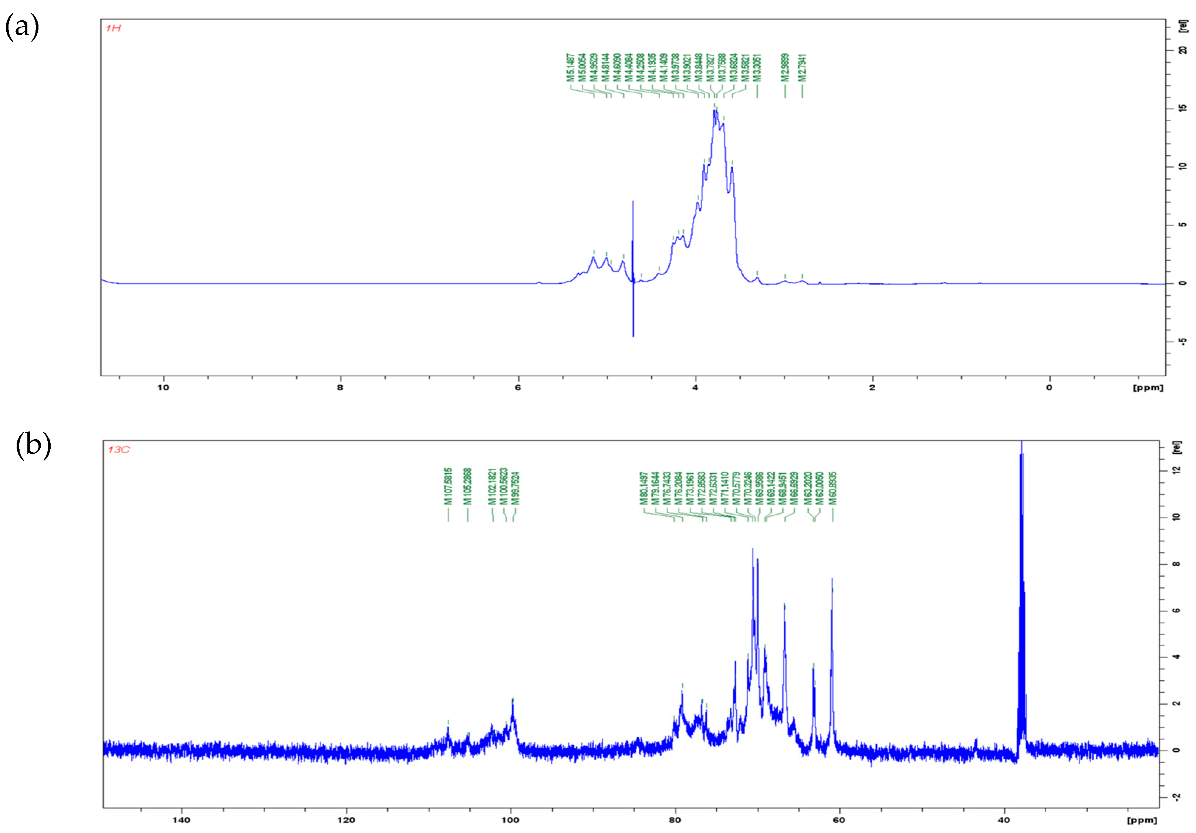
Task: Click the 140 ppm tick on 13C axis
Action: click(x=181, y=820)
